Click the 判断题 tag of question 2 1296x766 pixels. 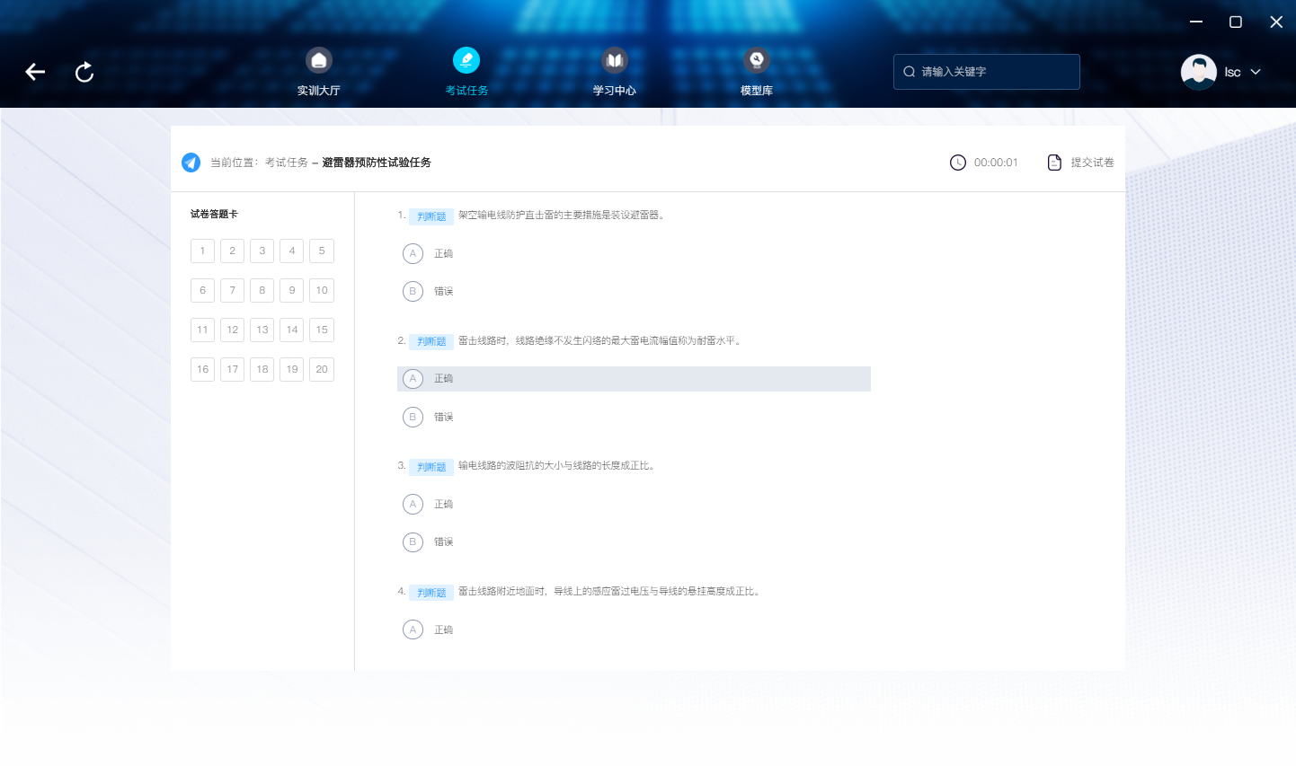click(x=431, y=341)
